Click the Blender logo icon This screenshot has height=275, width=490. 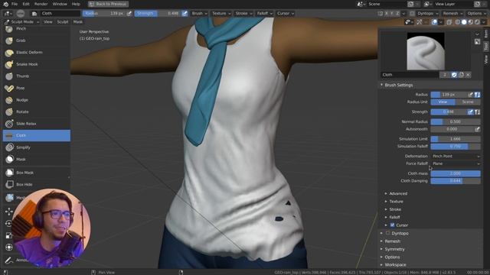tap(5, 4)
